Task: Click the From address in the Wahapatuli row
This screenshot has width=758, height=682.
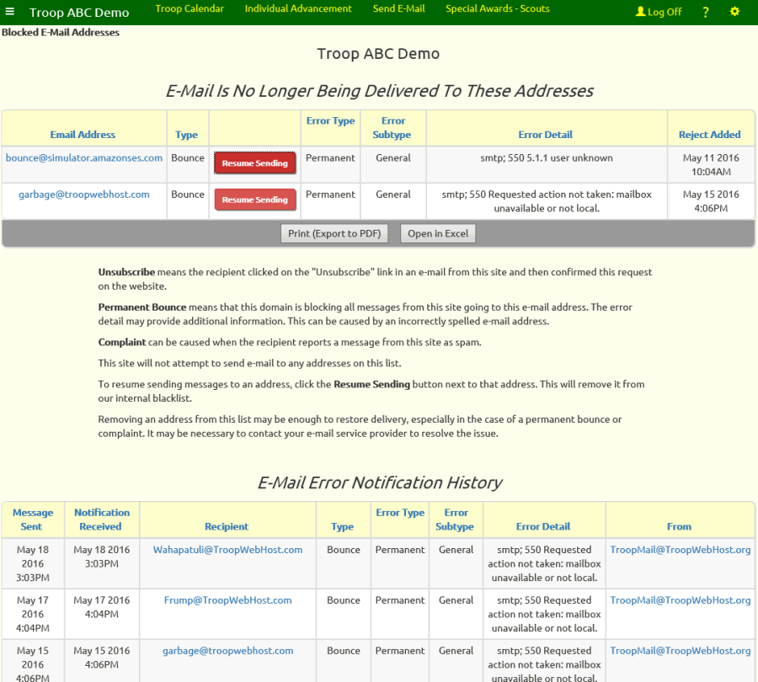Action: pos(681,550)
